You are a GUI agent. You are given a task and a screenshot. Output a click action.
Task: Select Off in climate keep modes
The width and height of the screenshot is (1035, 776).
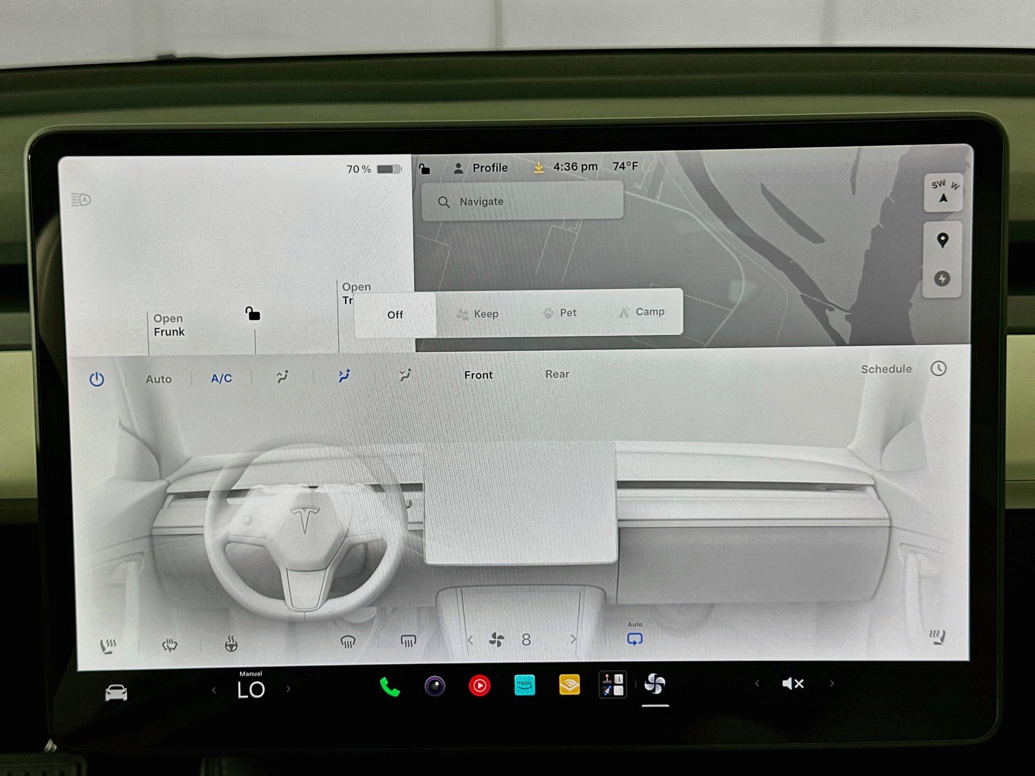pyautogui.click(x=395, y=315)
